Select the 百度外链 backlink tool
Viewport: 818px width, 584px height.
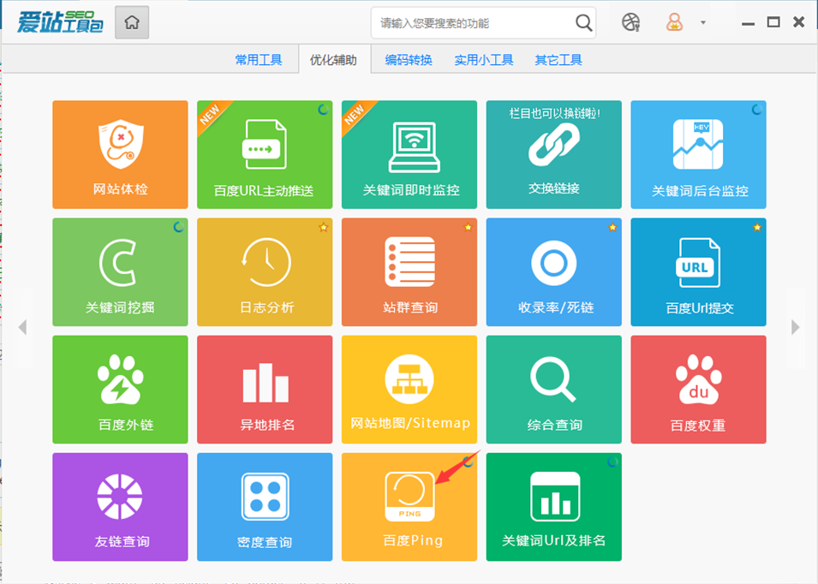tap(120, 389)
